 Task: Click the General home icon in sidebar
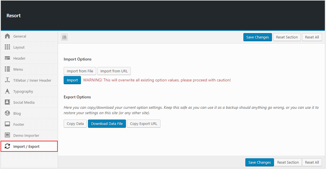click(x=7, y=36)
